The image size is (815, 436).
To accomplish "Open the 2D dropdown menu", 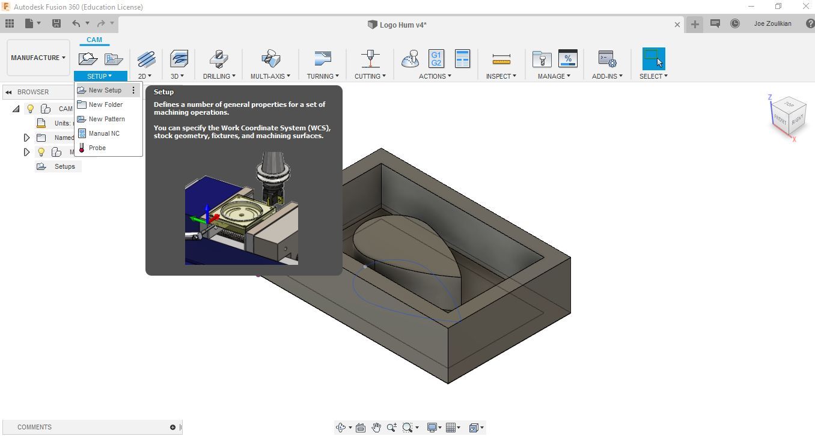I will coord(145,76).
